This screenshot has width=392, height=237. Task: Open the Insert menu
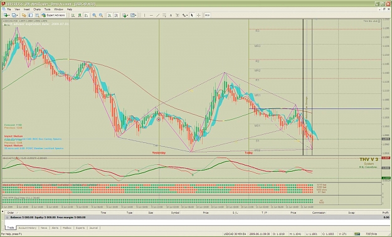pyautogui.click(x=27, y=9)
